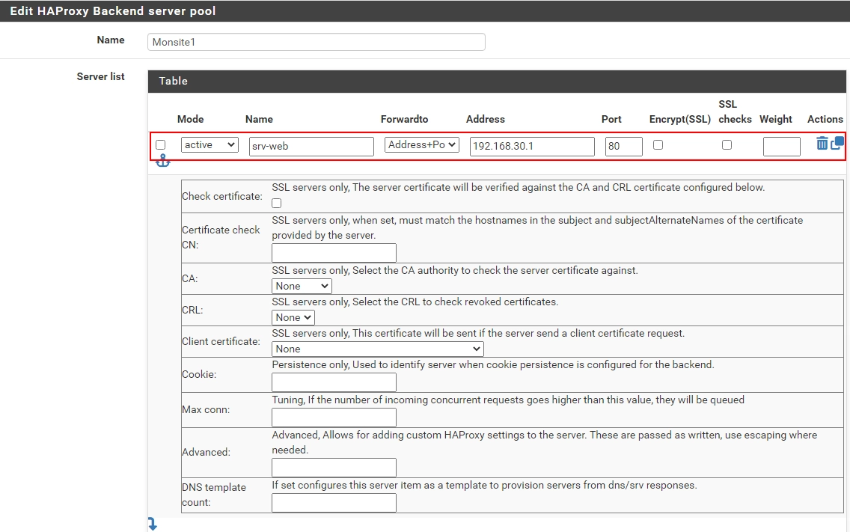This screenshot has width=850, height=532.
Task: Enable the Encrypt(SSL) checkbox
Action: [658, 145]
